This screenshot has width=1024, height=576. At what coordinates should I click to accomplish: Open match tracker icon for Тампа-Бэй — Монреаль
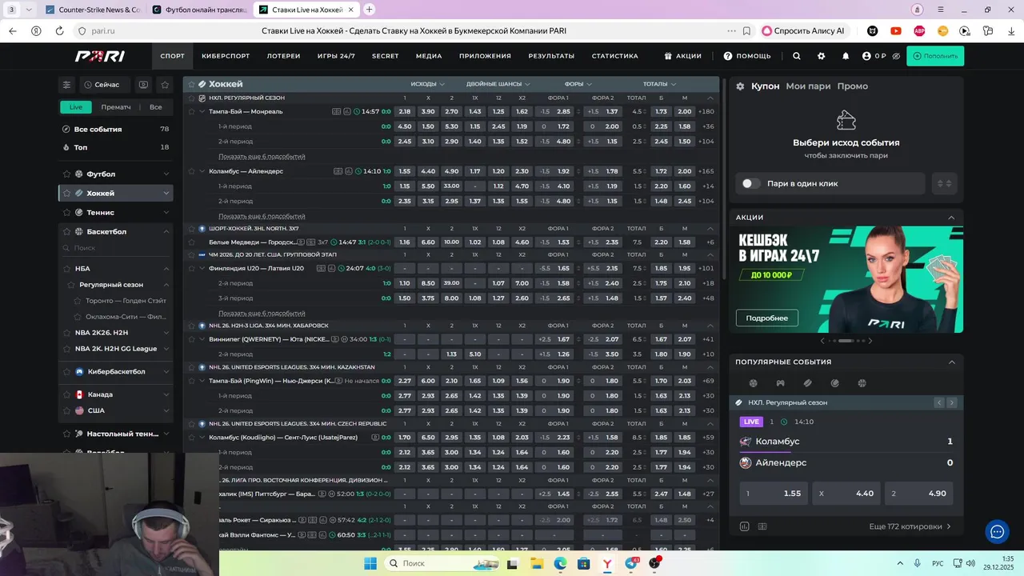click(338, 112)
